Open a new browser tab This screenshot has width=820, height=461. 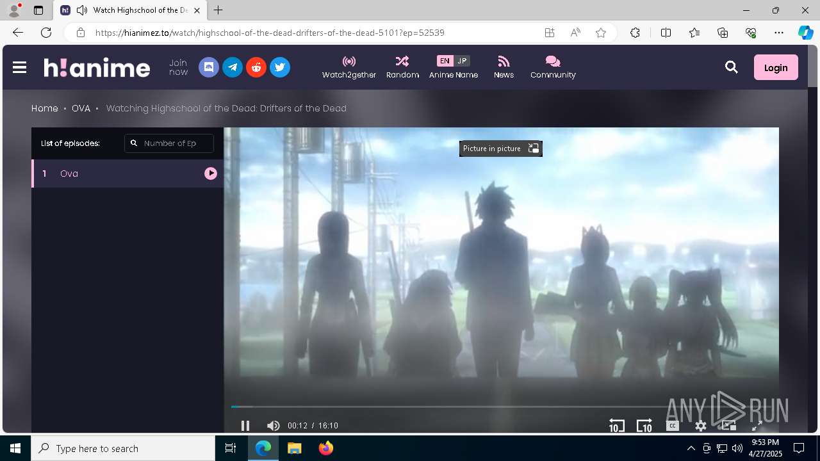(x=218, y=10)
